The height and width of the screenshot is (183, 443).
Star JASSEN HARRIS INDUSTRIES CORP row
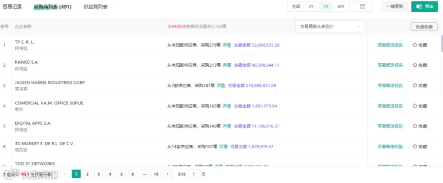(x=415, y=85)
